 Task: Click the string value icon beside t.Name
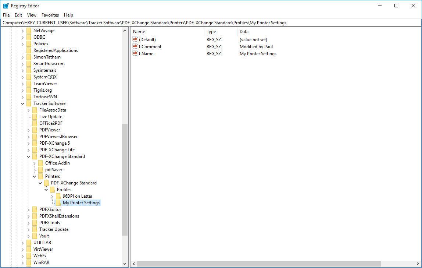coord(135,53)
